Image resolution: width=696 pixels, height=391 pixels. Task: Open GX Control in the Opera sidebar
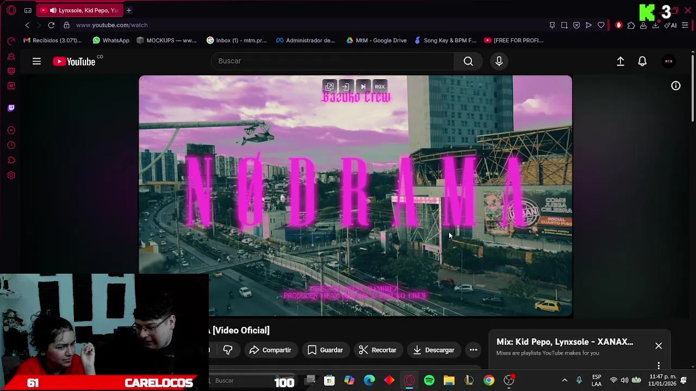[11, 41]
